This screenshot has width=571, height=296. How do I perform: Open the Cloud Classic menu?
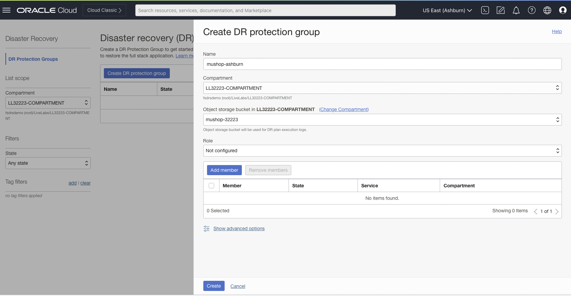[104, 10]
